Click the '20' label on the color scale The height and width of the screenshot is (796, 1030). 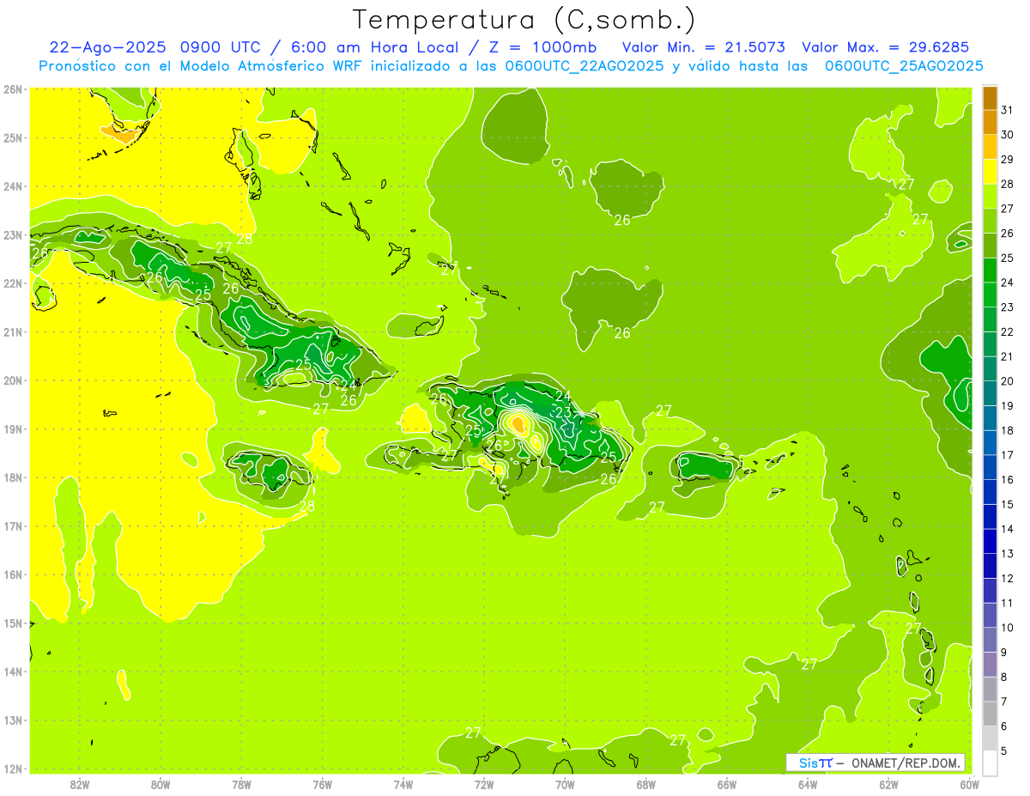(1008, 381)
